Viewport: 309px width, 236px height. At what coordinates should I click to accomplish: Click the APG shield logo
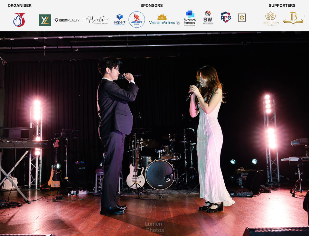pos(226,17)
